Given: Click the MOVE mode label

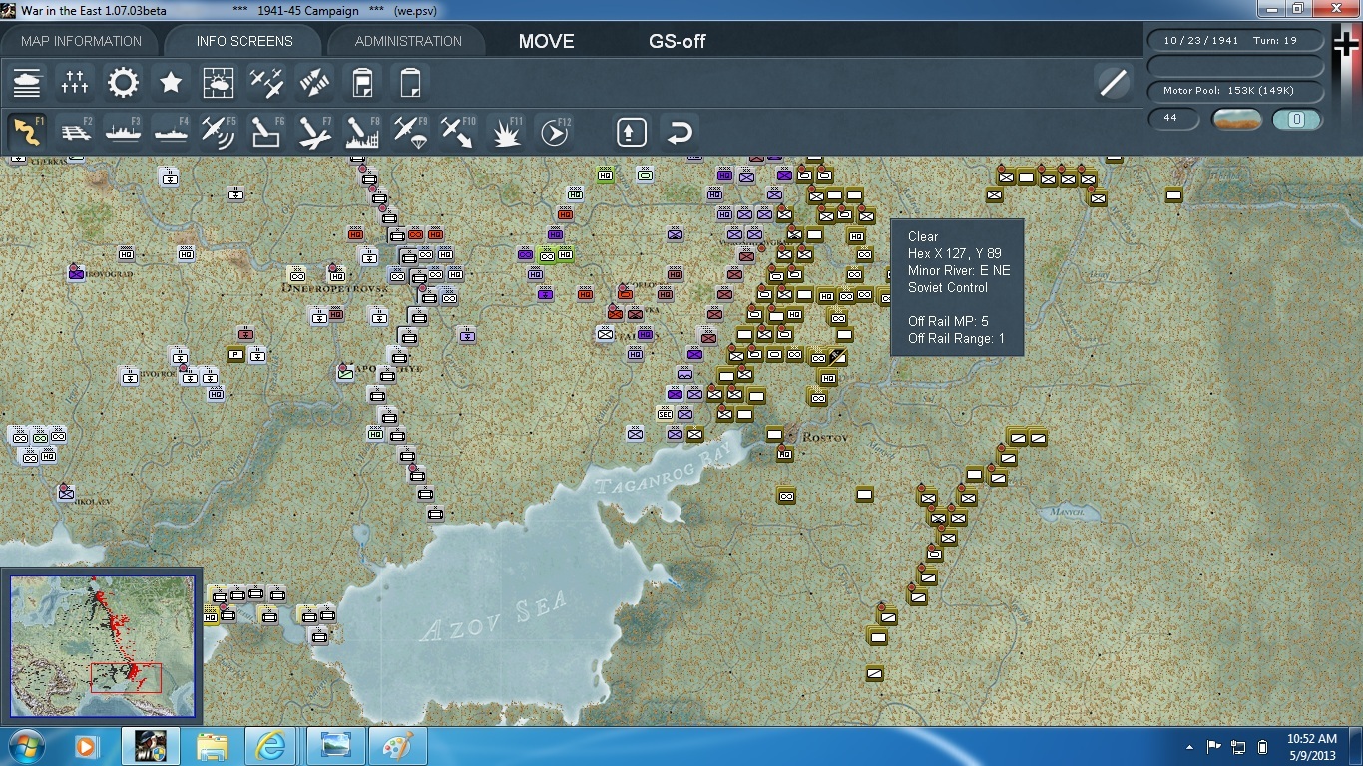Looking at the screenshot, I should tap(546, 41).
